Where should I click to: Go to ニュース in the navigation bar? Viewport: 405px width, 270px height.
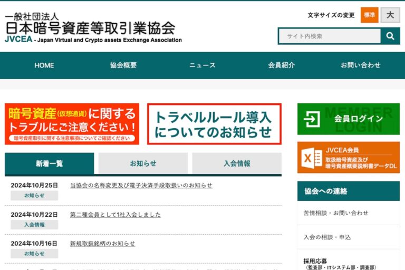tap(202, 65)
